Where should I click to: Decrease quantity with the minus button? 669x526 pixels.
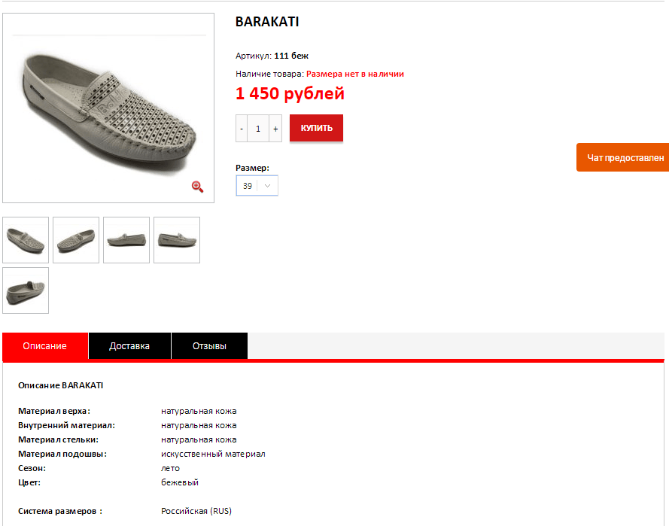point(242,129)
